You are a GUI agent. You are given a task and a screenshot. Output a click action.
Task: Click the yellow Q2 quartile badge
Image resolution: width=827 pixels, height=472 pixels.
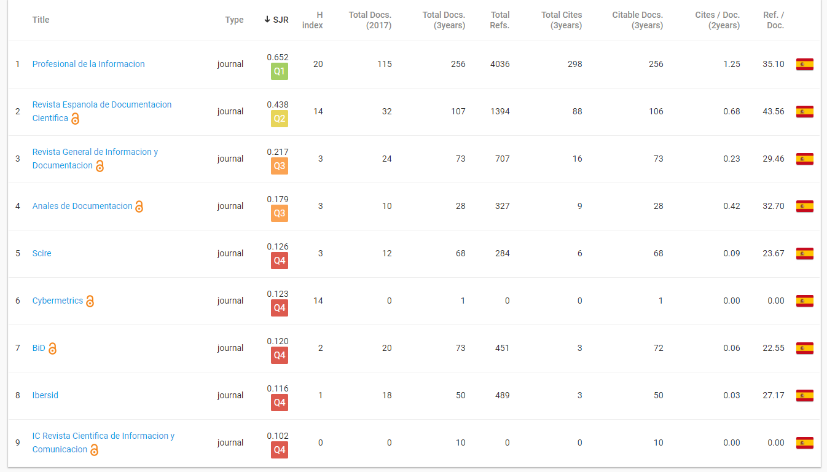(x=280, y=119)
